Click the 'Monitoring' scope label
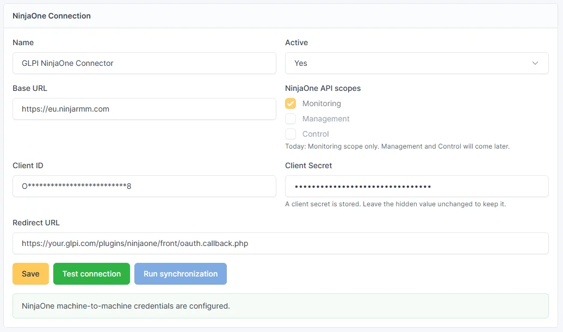This screenshot has width=563, height=332. click(321, 103)
